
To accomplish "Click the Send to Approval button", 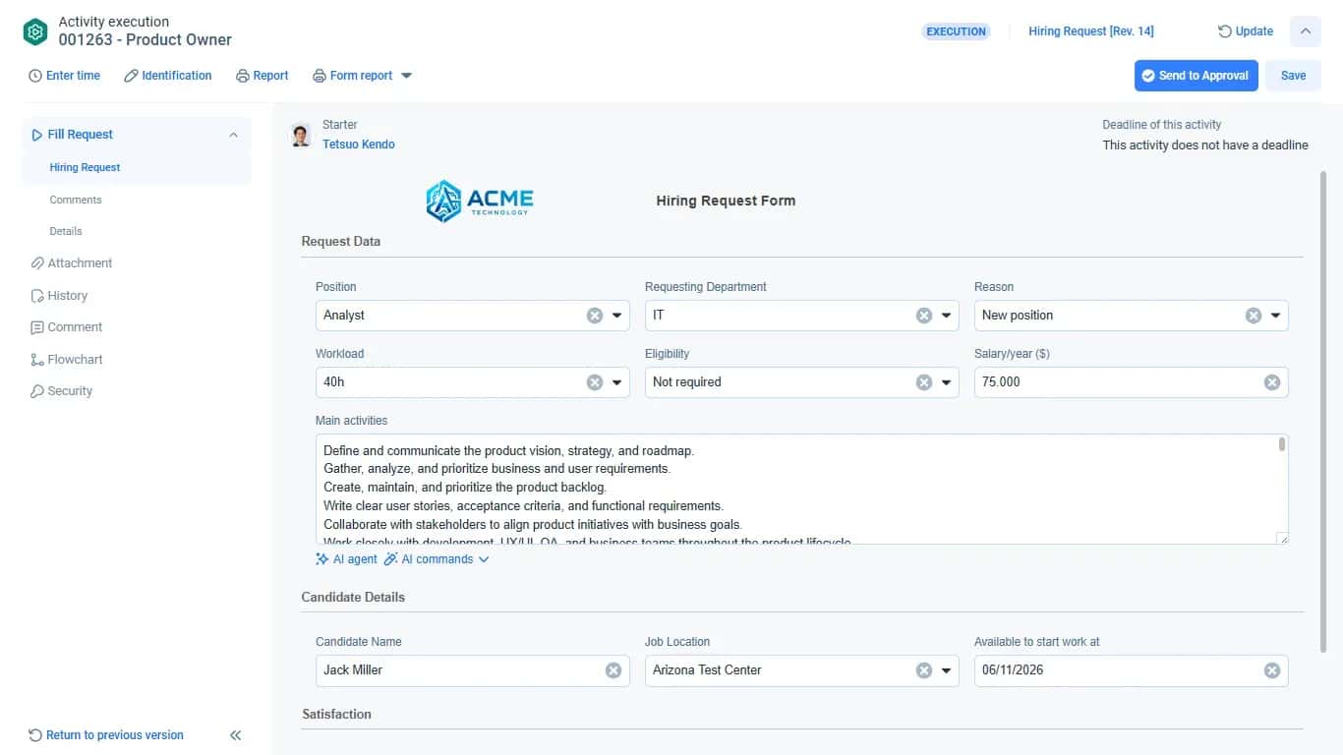I will point(1196,76).
